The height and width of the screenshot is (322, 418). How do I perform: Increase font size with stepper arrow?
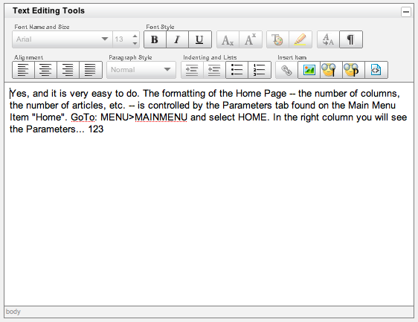(x=135, y=36)
